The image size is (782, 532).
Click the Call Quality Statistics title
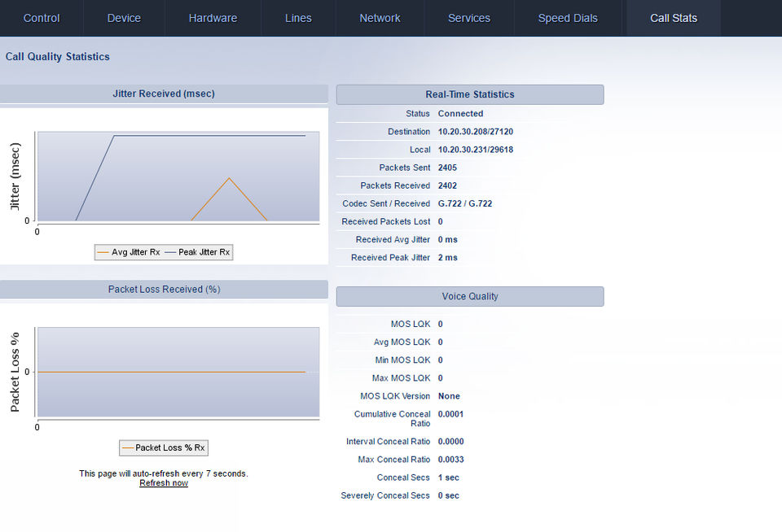tap(57, 57)
